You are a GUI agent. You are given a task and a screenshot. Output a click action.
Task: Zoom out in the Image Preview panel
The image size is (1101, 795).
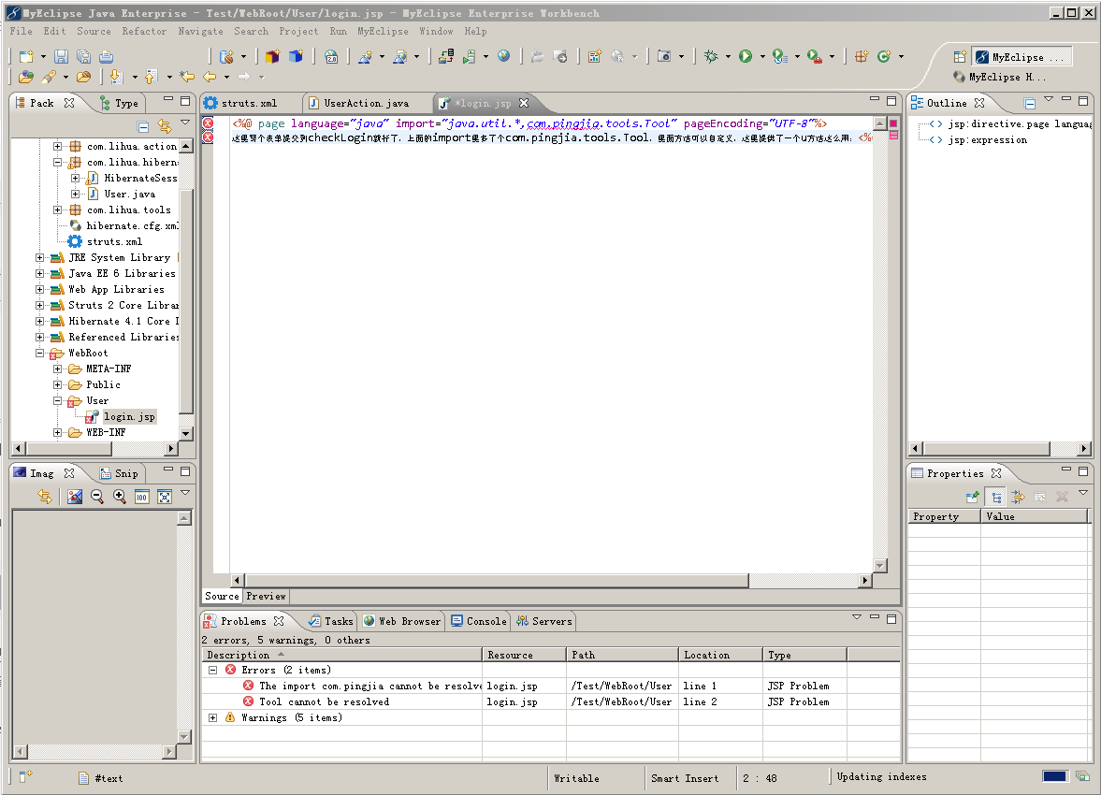tap(97, 497)
